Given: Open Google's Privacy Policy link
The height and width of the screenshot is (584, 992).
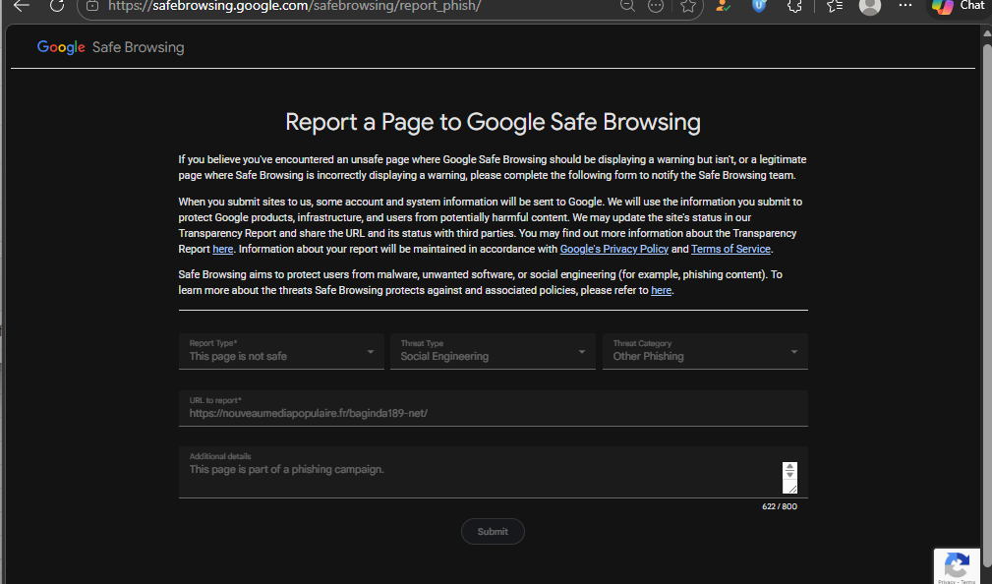Looking at the screenshot, I should point(613,249).
